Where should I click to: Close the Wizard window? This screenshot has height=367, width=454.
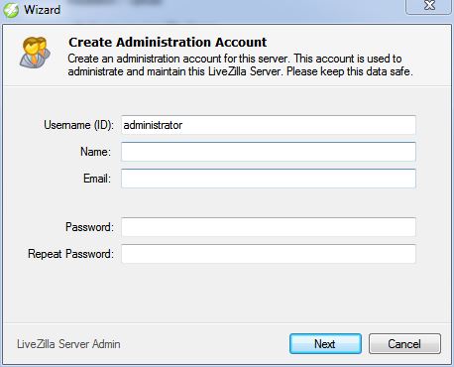click(x=429, y=6)
